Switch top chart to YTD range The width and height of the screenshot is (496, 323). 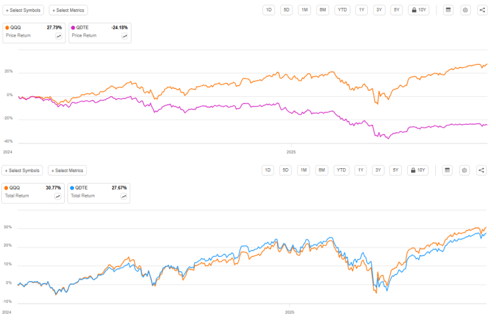coord(342,10)
